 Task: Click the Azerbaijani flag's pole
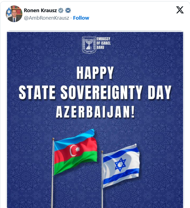click(x=53, y=172)
